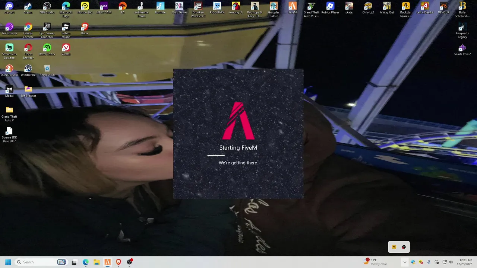477x268 pixels.
Task: Select the EA app desktop icon
Action: (123, 8)
